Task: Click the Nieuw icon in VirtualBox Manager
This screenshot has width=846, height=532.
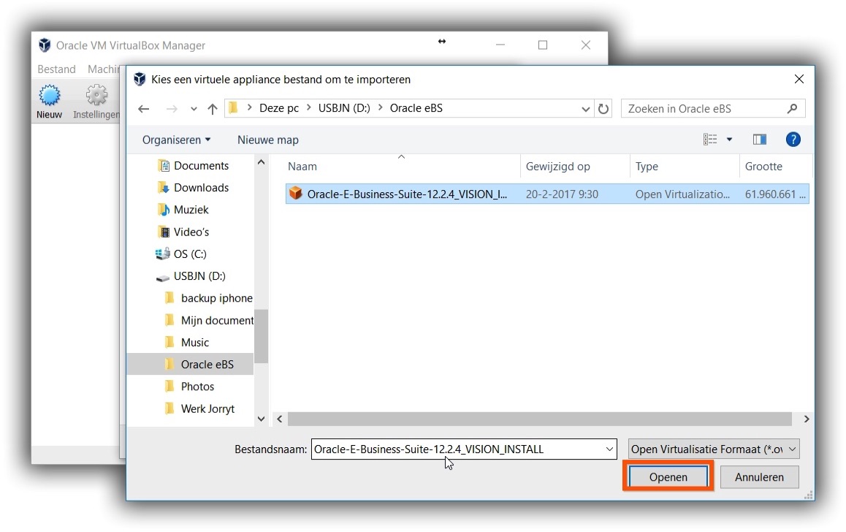Action: pyautogui.click(x=49, y=96)
